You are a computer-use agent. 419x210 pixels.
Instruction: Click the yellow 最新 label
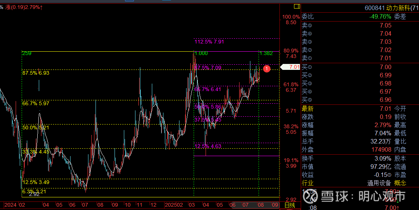coord(307,109)
